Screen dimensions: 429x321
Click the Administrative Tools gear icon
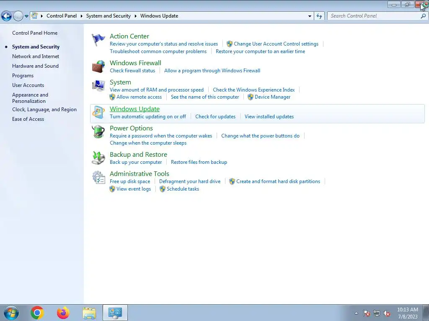coord(98,177)
